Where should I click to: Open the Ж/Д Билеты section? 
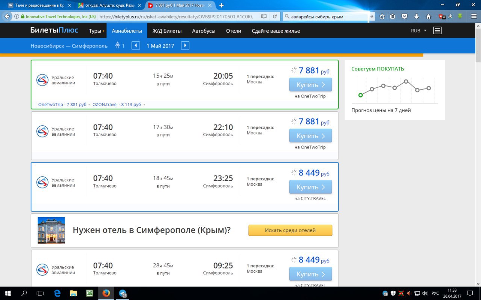point(167,31)
